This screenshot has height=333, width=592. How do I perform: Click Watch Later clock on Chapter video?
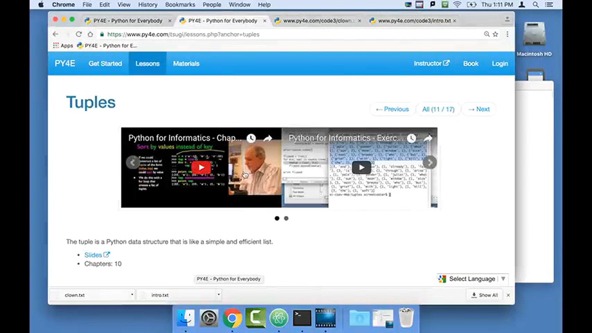tap(251, 138)
